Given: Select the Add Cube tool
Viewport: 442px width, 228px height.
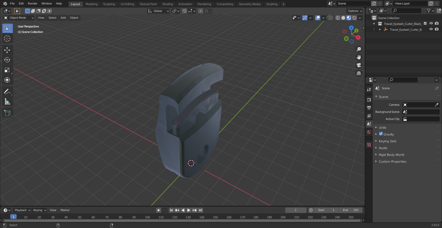Looking at the screenshot, I should tap(7, 113).
